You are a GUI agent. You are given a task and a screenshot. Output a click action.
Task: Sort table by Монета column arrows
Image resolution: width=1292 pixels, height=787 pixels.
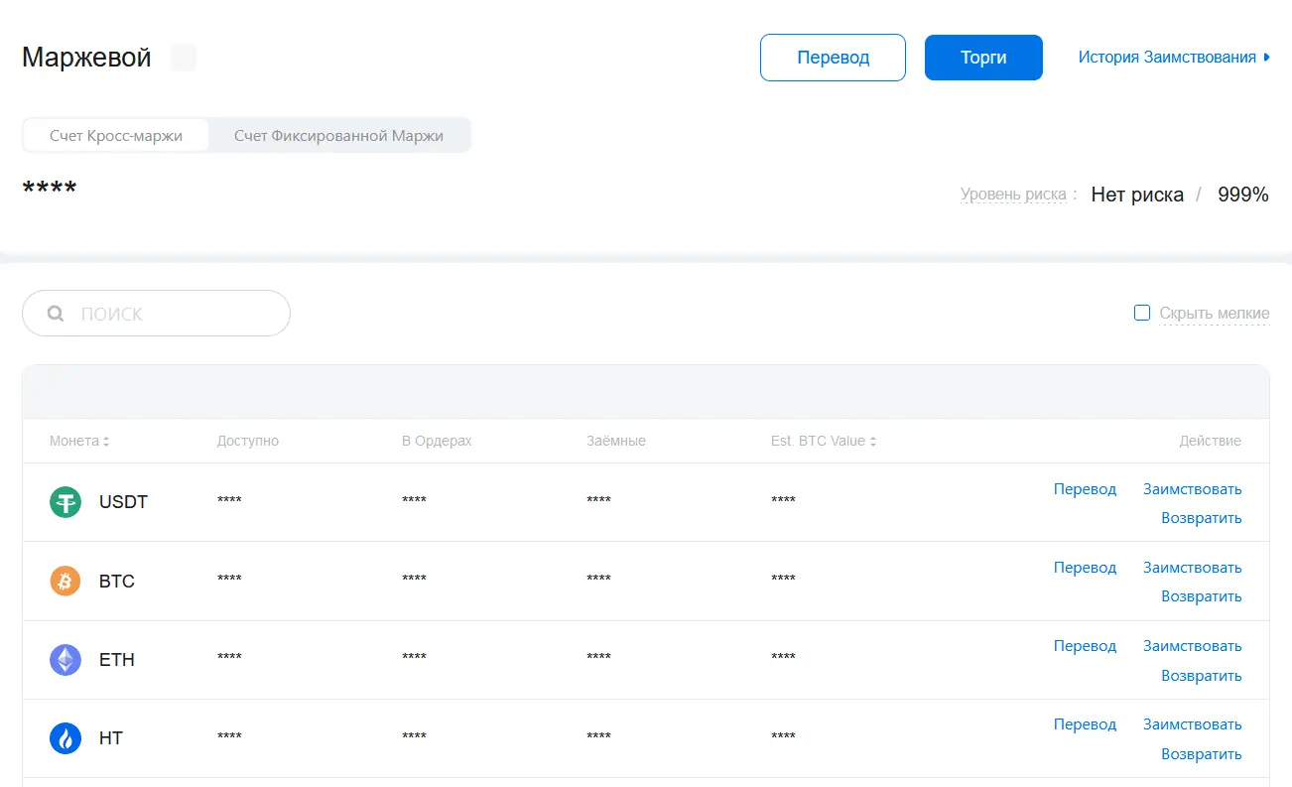pyautogui.click(x=106, y=442)
